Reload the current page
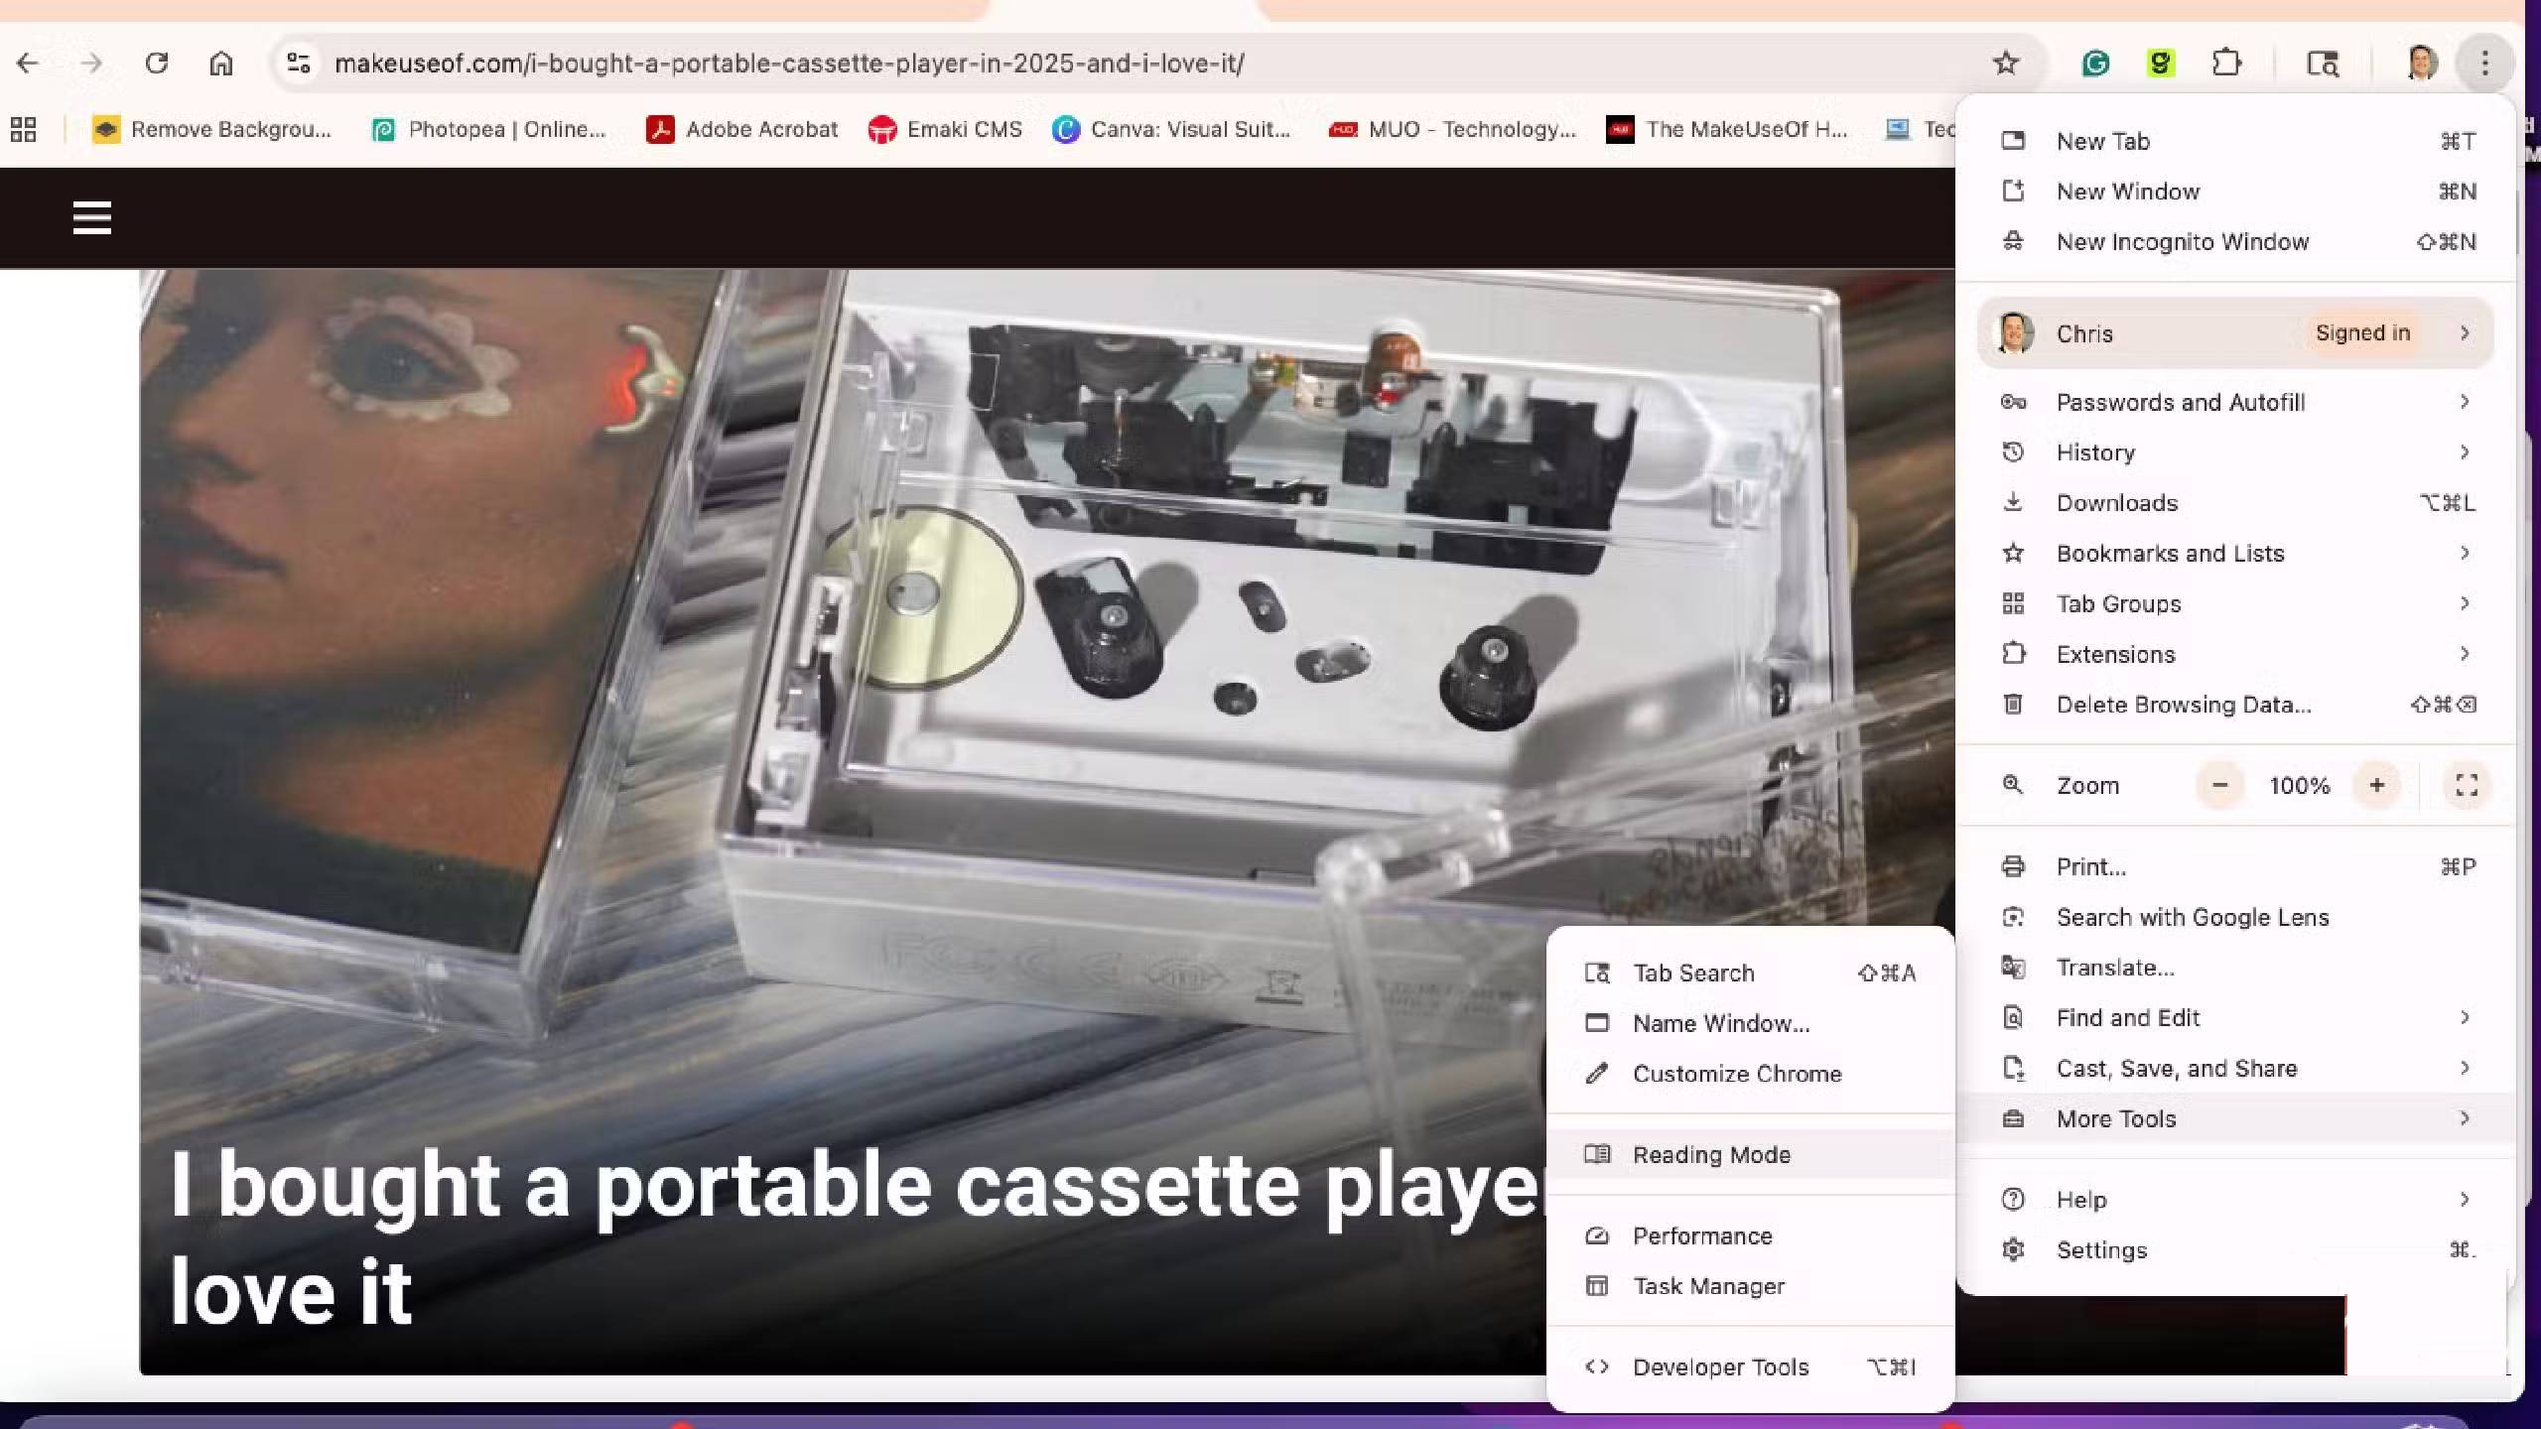Viewport: 2541px width, 1429px height. pyautogui.click(x=157, y=64)
